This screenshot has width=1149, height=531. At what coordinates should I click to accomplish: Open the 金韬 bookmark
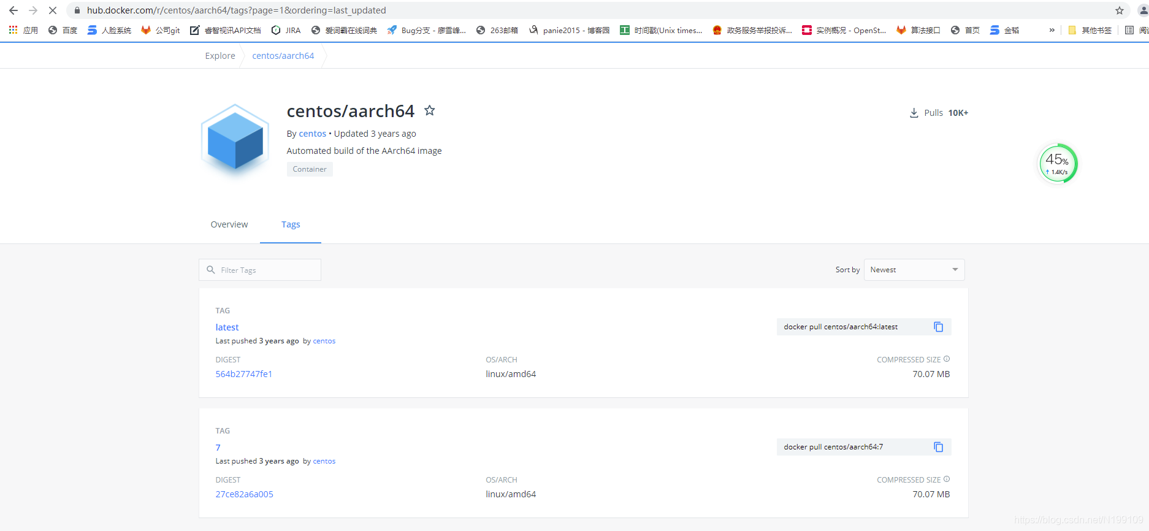1004,30
